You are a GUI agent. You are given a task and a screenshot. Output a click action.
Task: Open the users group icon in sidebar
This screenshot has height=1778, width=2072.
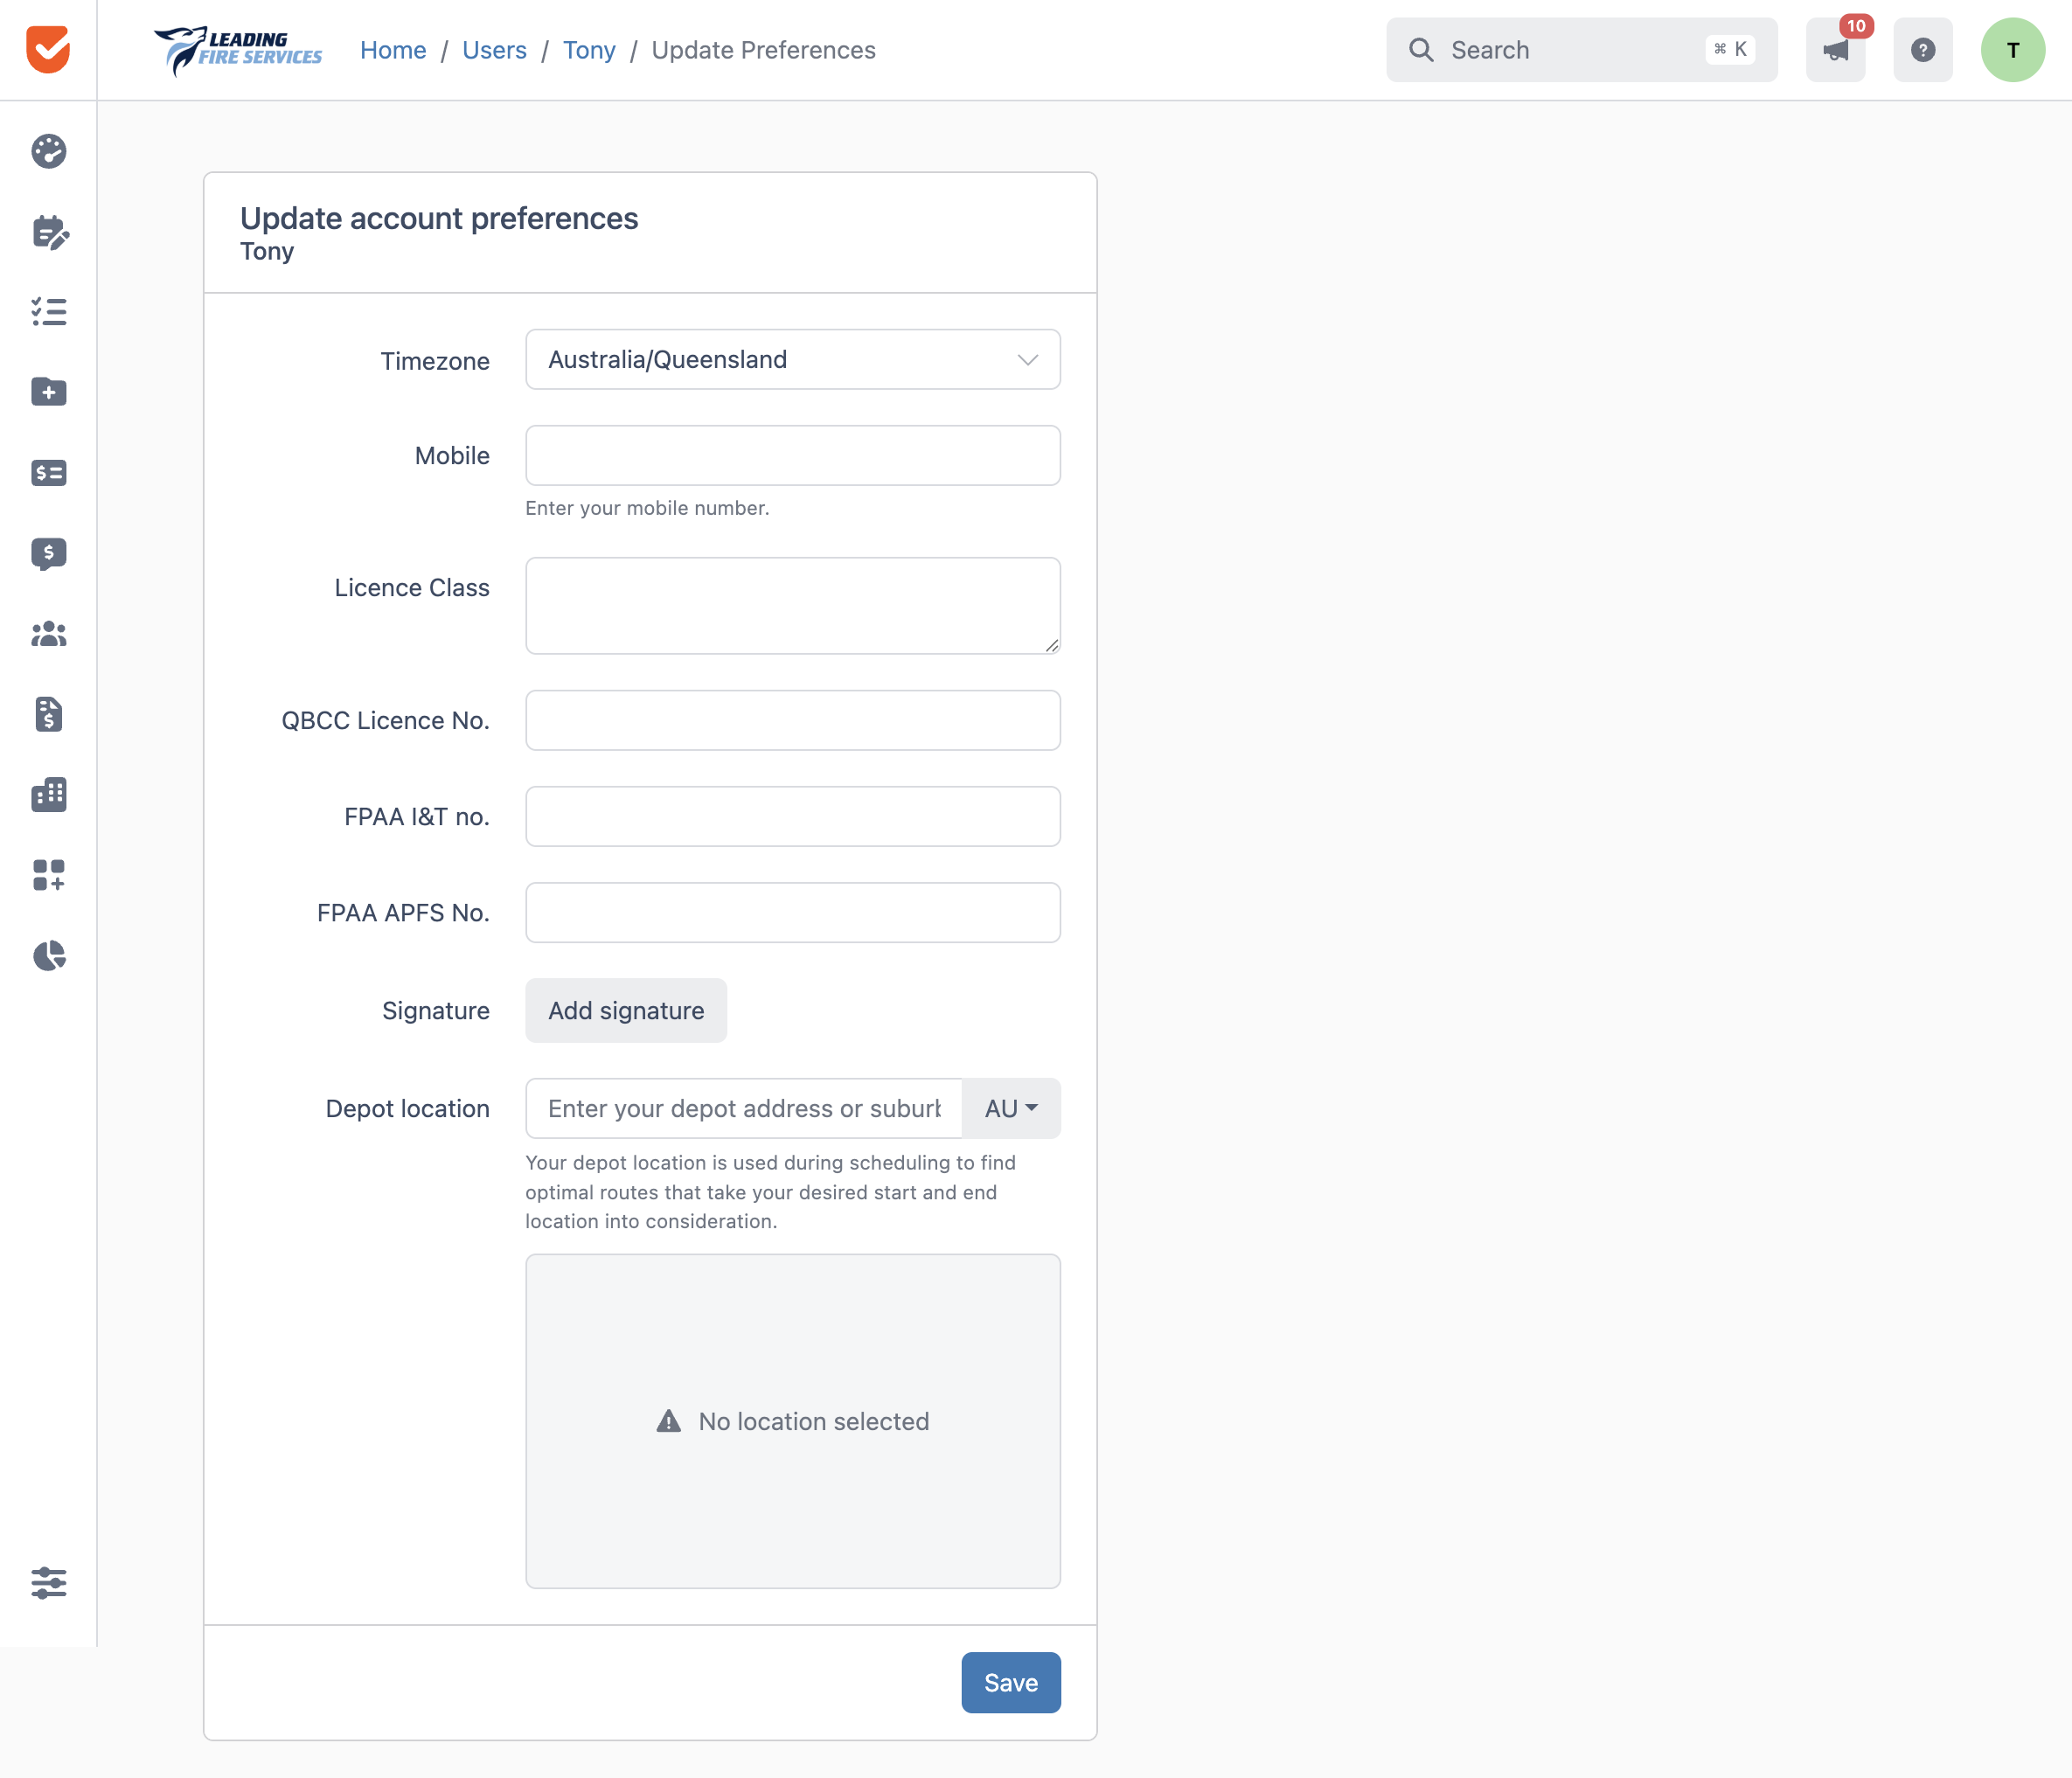pyautogui.click(x=48, y=634)
